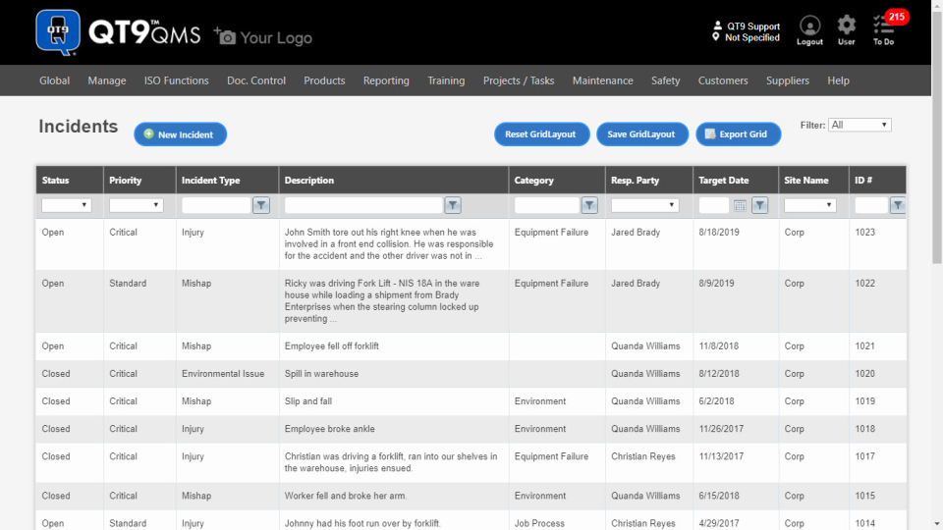Select the 'Slip and fall' description
The width and height of the screenshot is (943, 530).
coord(308,401)
